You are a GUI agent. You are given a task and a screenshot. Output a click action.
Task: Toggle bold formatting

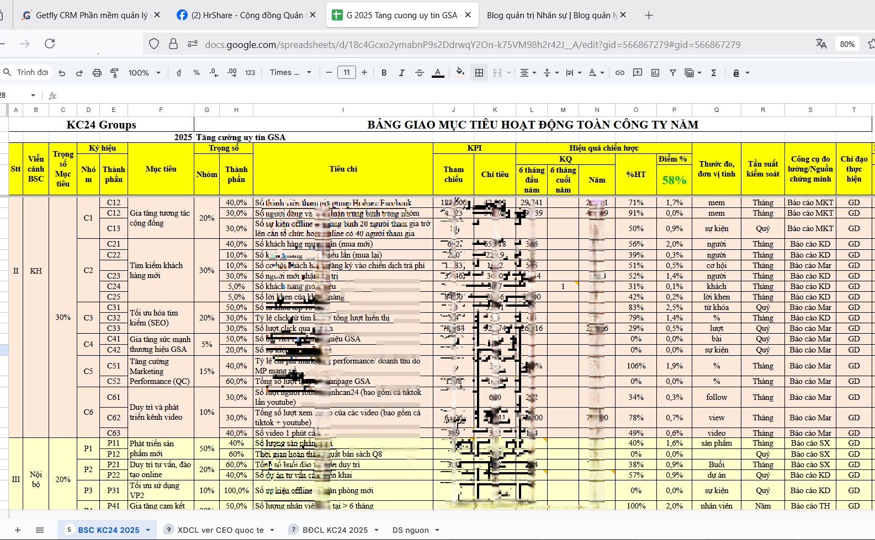coord(384,73)
